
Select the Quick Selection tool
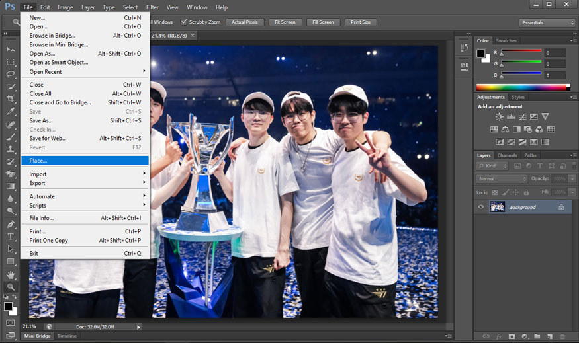[x=11, y=87]
